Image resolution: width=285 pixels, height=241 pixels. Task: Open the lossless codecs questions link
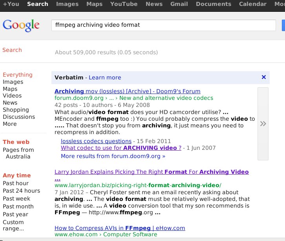96,141
